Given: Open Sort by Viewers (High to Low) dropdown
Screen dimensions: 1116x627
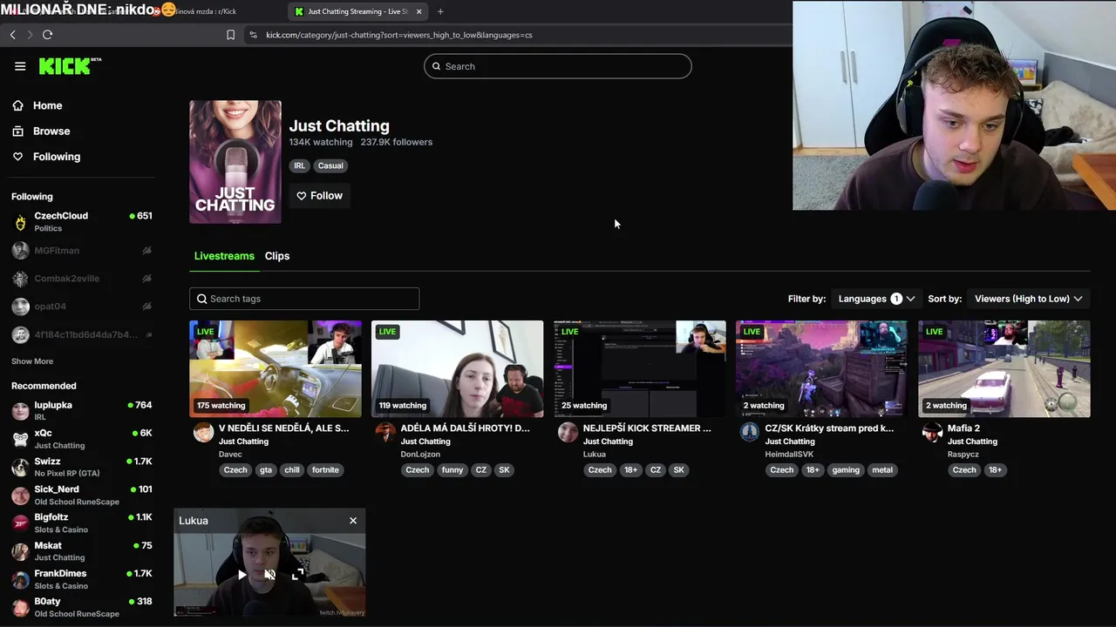Looking at the screenshot, I should click(1029, 299).
